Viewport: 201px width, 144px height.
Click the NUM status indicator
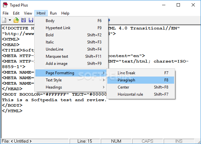pyautogui.click(x=116, y=141)
